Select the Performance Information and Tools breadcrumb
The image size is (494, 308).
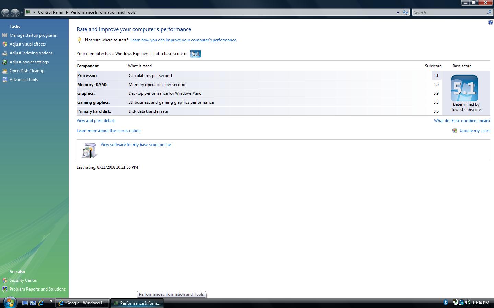(103, 12)
